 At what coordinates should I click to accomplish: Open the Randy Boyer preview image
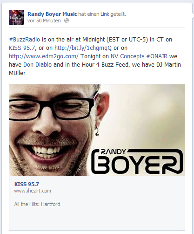coord(97,130)
